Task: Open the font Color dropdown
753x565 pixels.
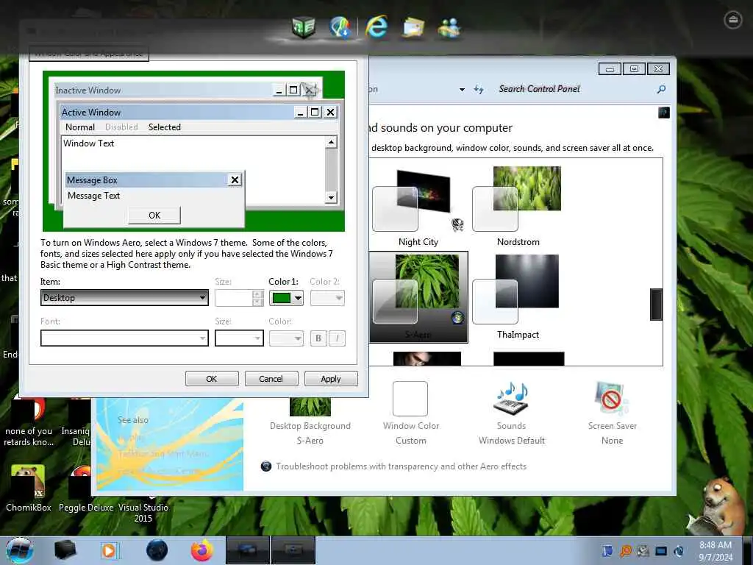Action: tap(286, 338)
